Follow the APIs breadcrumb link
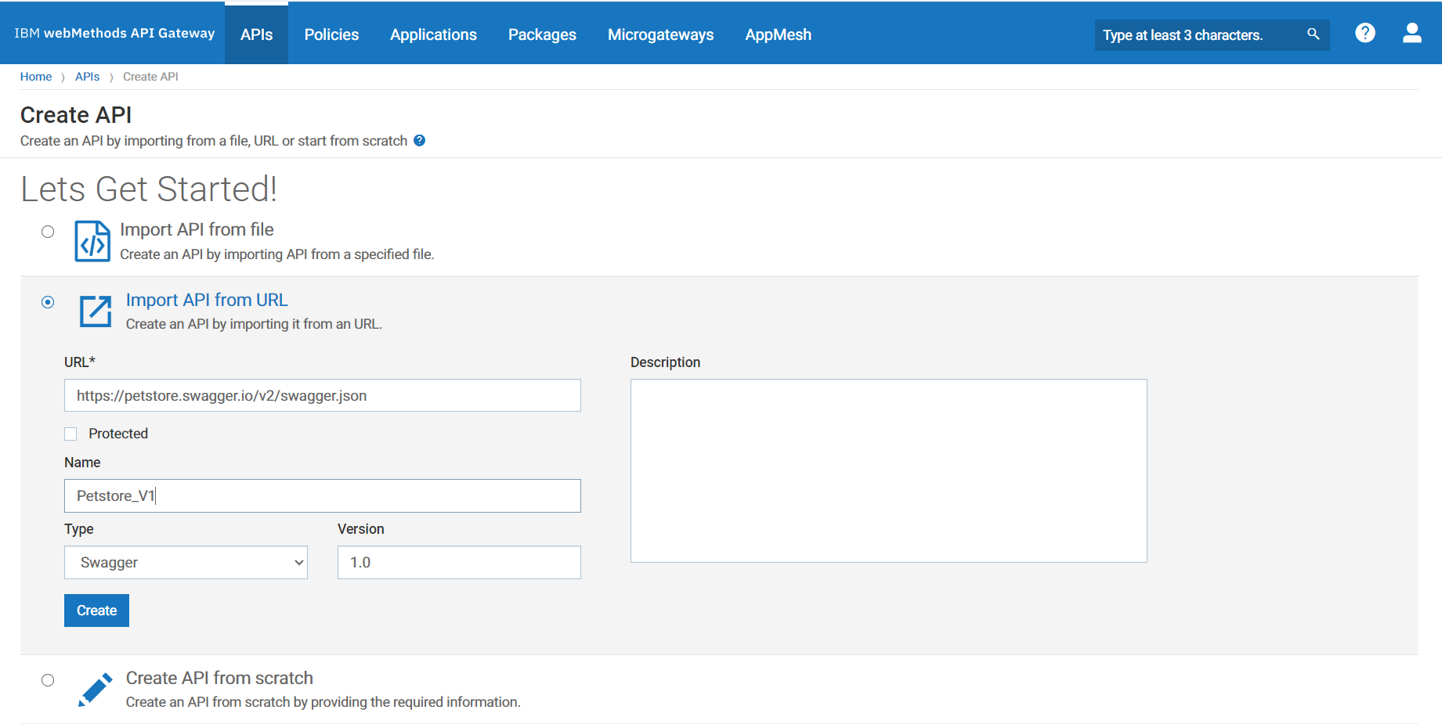Viewport: 1442px width, 724px height. pyautogui.click(x=87, y=77)
